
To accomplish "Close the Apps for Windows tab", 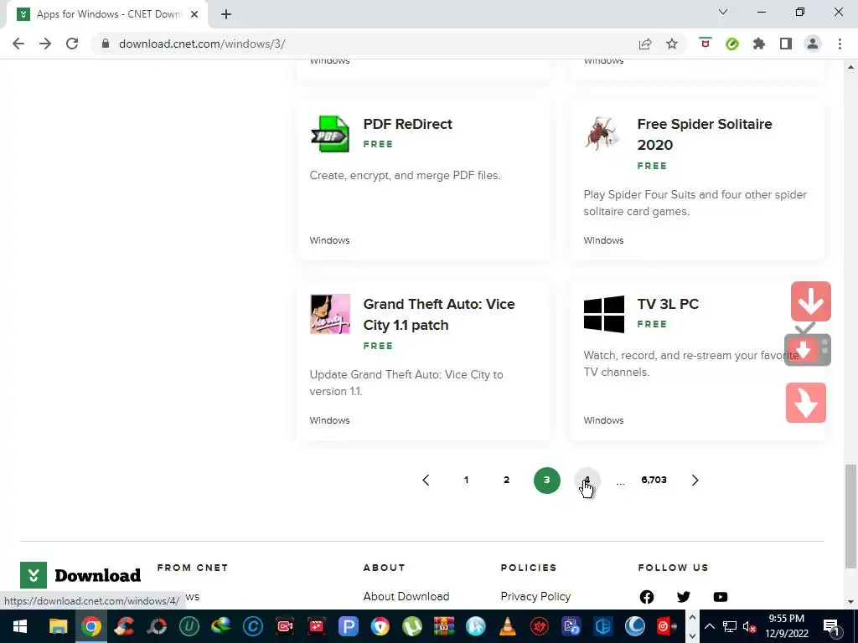I will click(194, 15).
